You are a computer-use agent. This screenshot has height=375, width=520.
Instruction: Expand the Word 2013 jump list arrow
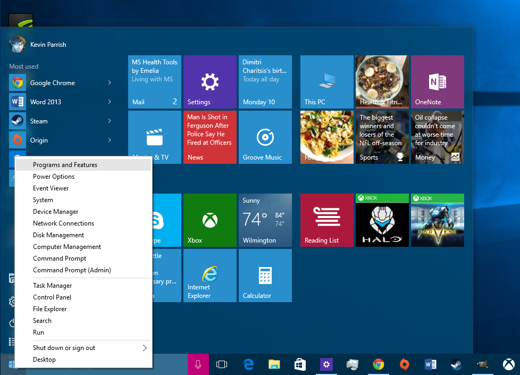click(x=110, y=102)
